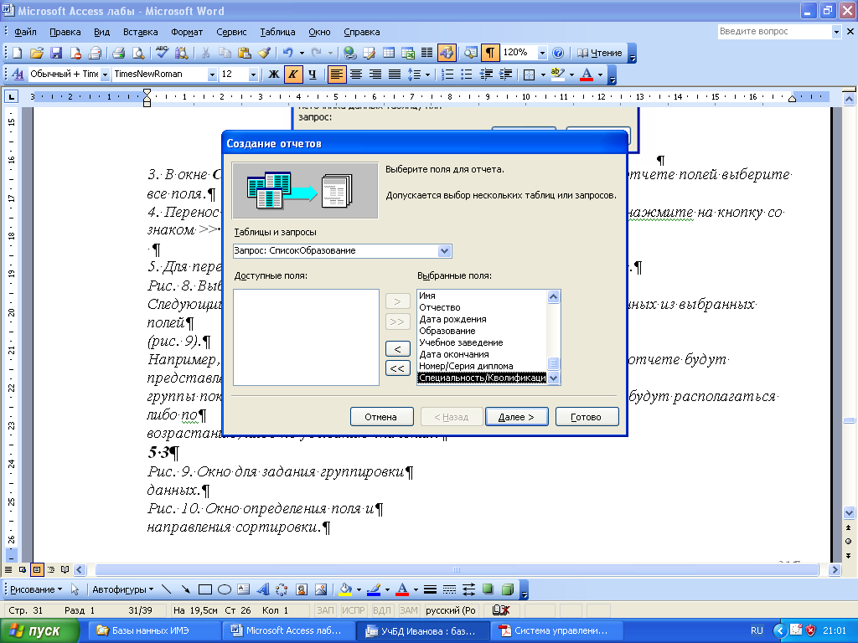Toggle the Drawing toolbar icon
Screen dimensions: 858x643
[x=447, y=53]
